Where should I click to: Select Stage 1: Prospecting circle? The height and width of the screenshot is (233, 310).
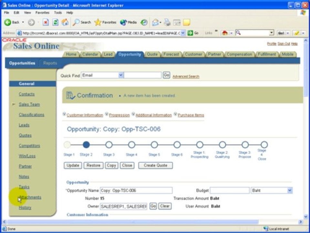coord(200,145)
